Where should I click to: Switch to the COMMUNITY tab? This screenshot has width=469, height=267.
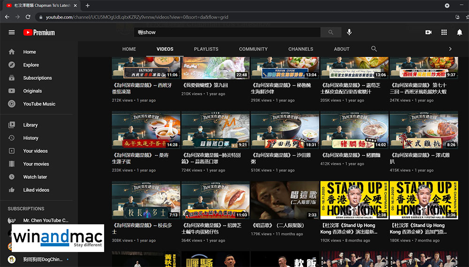click(253, 49)
